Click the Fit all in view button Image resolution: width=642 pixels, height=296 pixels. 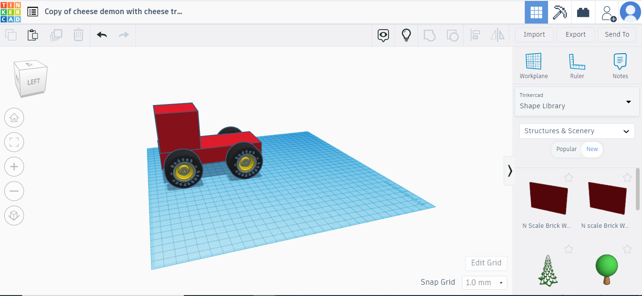coord(14,142)
